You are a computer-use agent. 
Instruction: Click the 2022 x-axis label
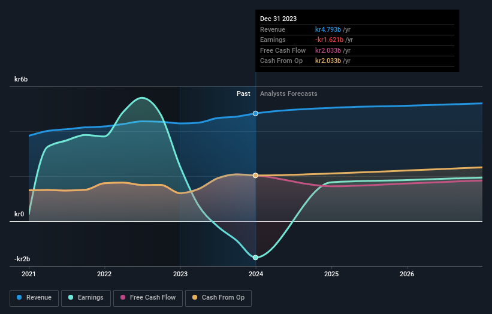pyautogui.click(x=104, y=274)
